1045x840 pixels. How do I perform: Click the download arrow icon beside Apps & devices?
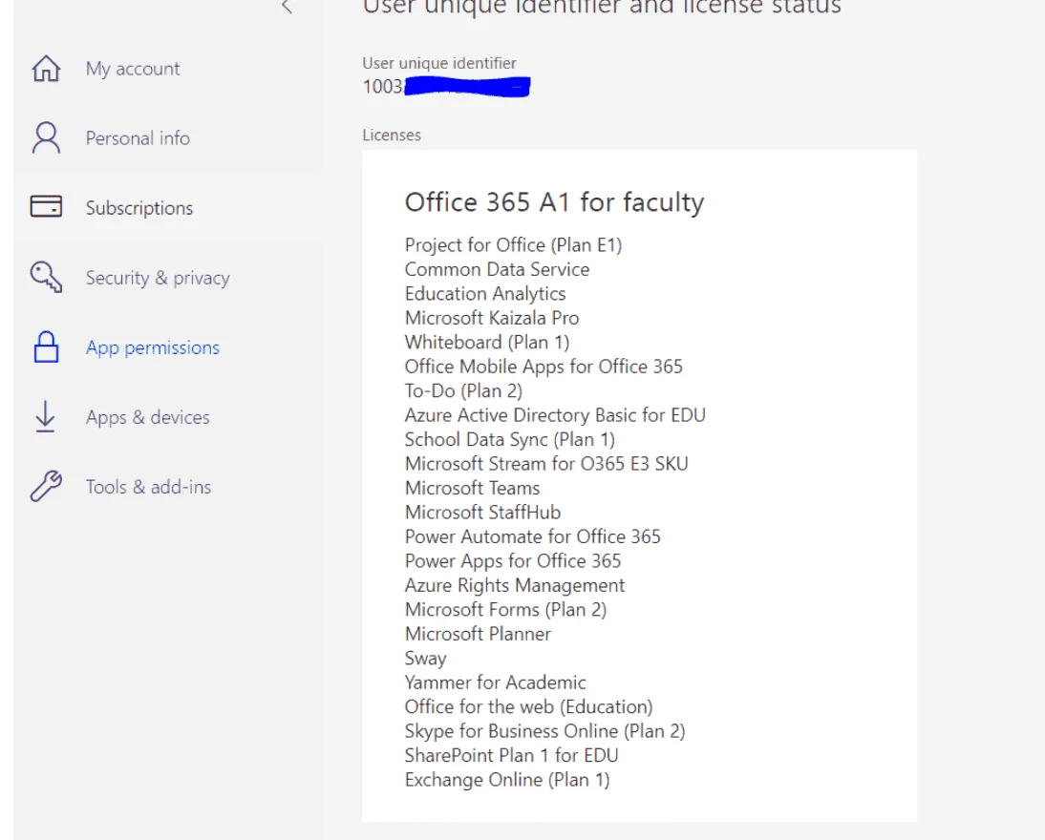tap(45, 416)
